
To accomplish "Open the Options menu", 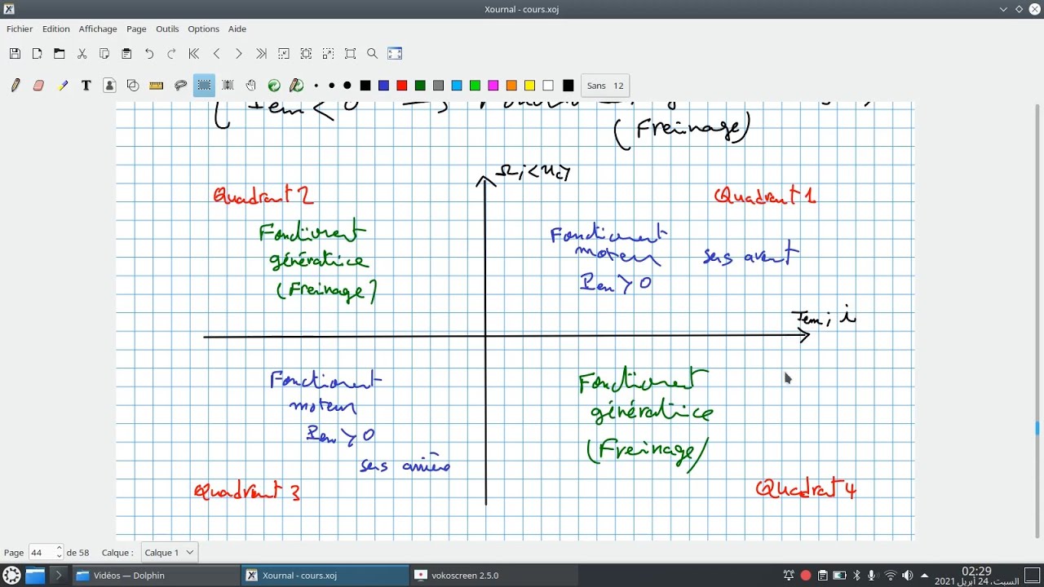I will [x=203, y=29].
